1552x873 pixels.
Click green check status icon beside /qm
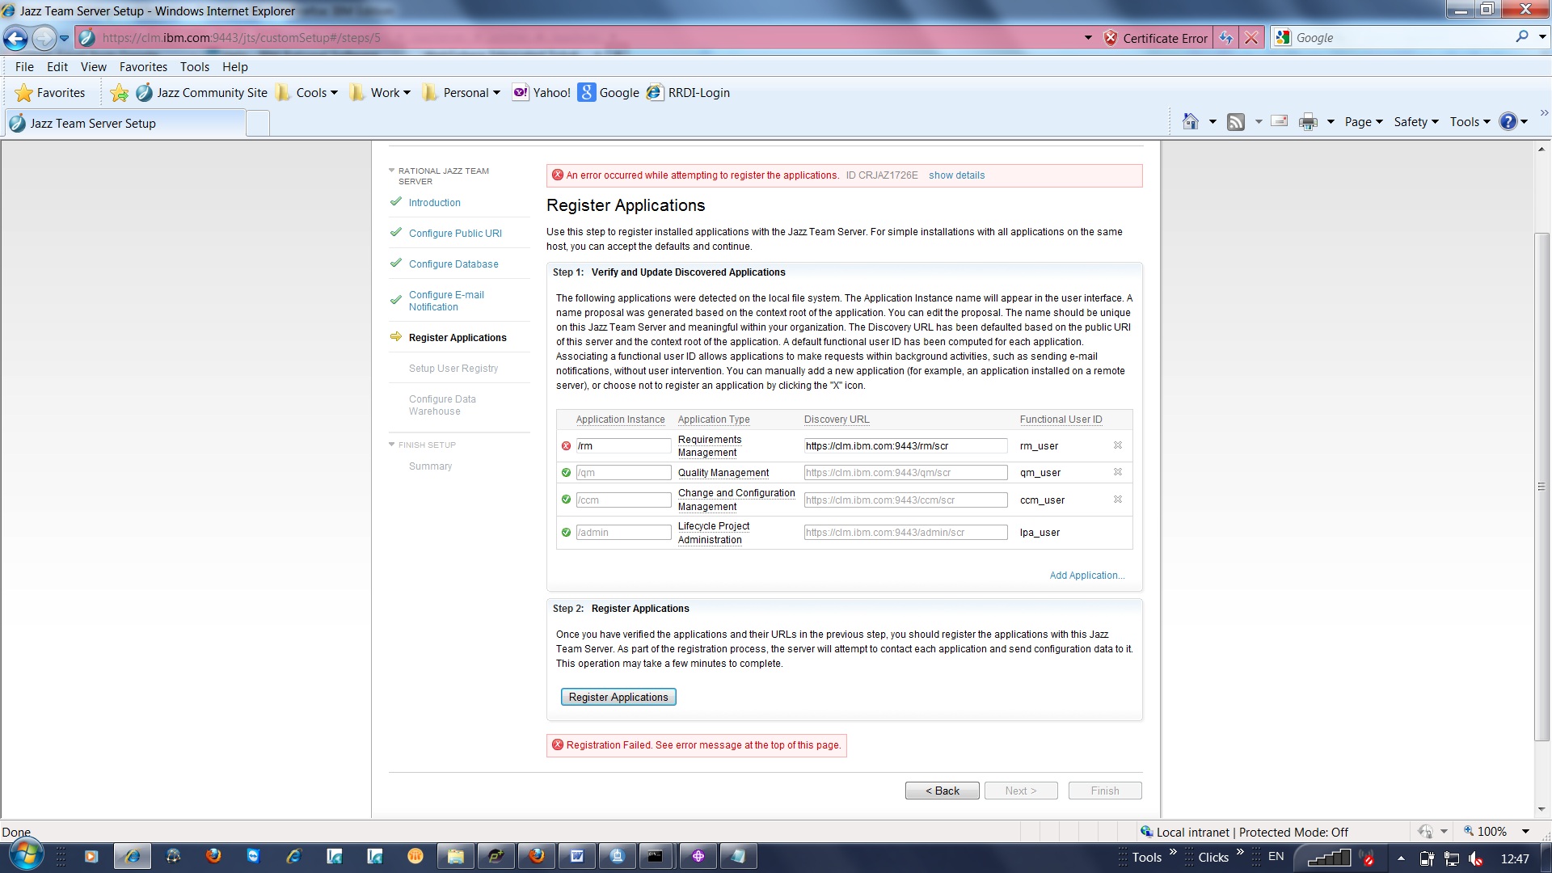(566, 473)
